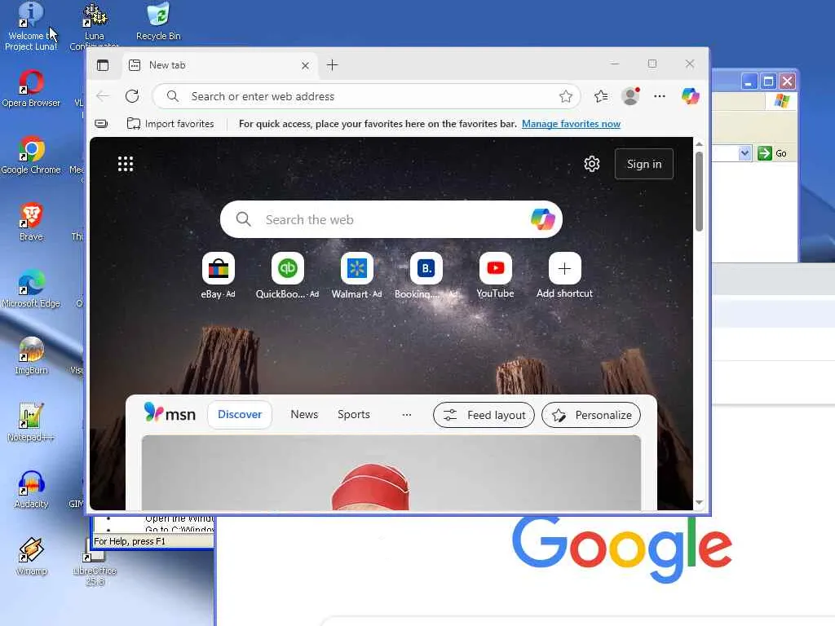Focus the Search the web box
The image size is (835, 626).
(x=391, y=219)
